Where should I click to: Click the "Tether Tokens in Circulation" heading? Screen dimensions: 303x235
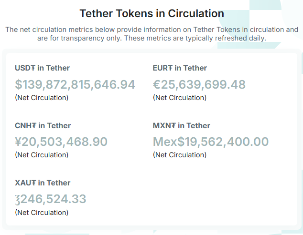[151, 13]
